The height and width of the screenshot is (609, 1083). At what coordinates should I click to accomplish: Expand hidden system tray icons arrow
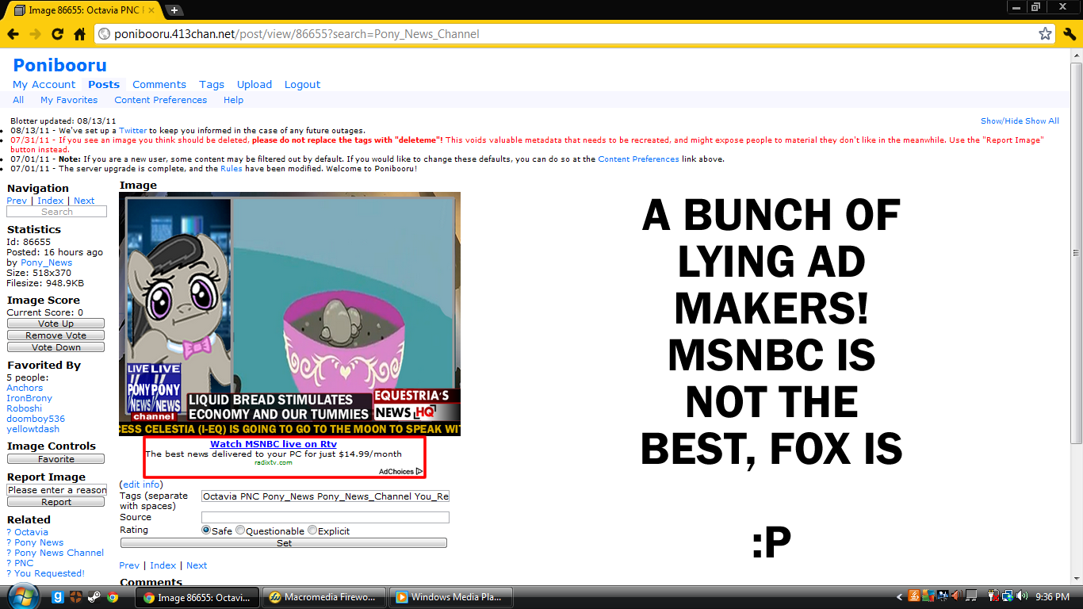click(x=900, y=597)
